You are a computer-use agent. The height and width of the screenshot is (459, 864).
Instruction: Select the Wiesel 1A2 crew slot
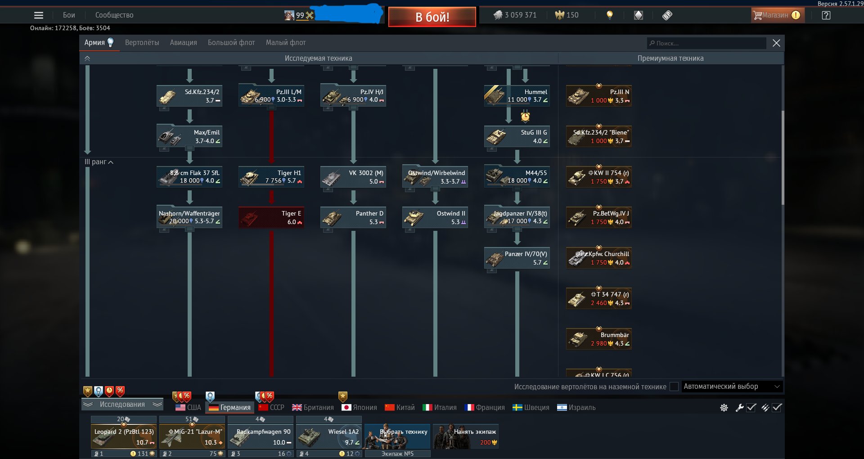click(x=329, y=436)
